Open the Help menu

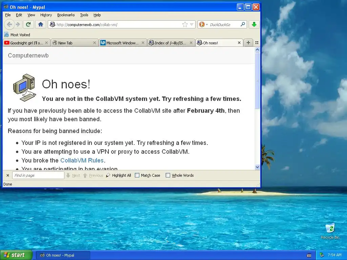click(97, 15)
